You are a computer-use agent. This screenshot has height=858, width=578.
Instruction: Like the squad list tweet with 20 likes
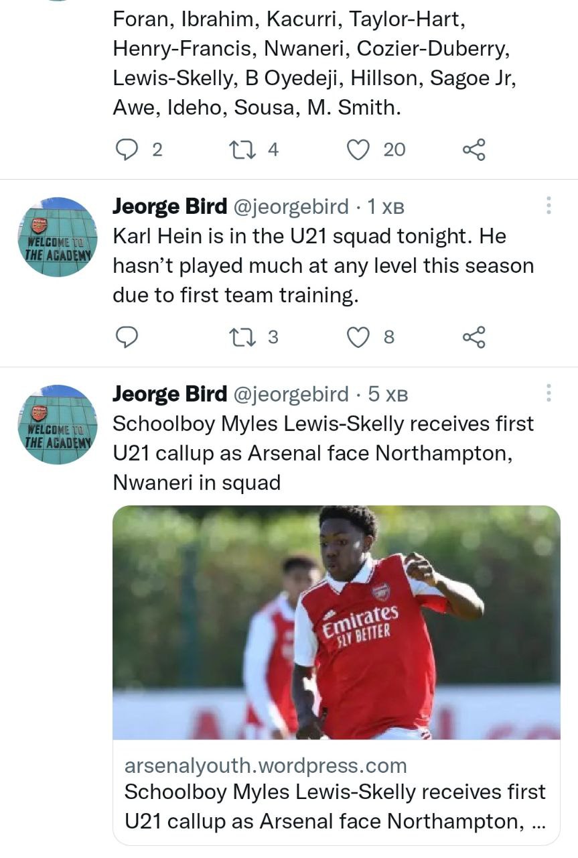tap(359, 149)
